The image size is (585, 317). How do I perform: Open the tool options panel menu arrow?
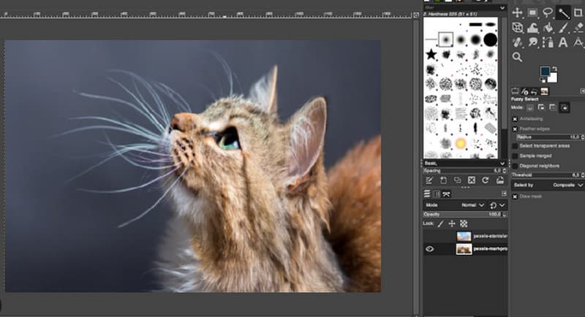[582, 91]
